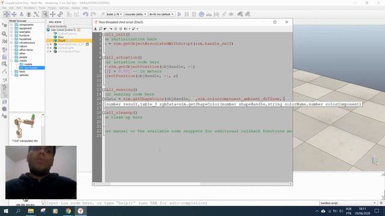This screenshot has height=216, width=385.
Task: Switch to the new scene tab
Action: (x=55, y=22)
